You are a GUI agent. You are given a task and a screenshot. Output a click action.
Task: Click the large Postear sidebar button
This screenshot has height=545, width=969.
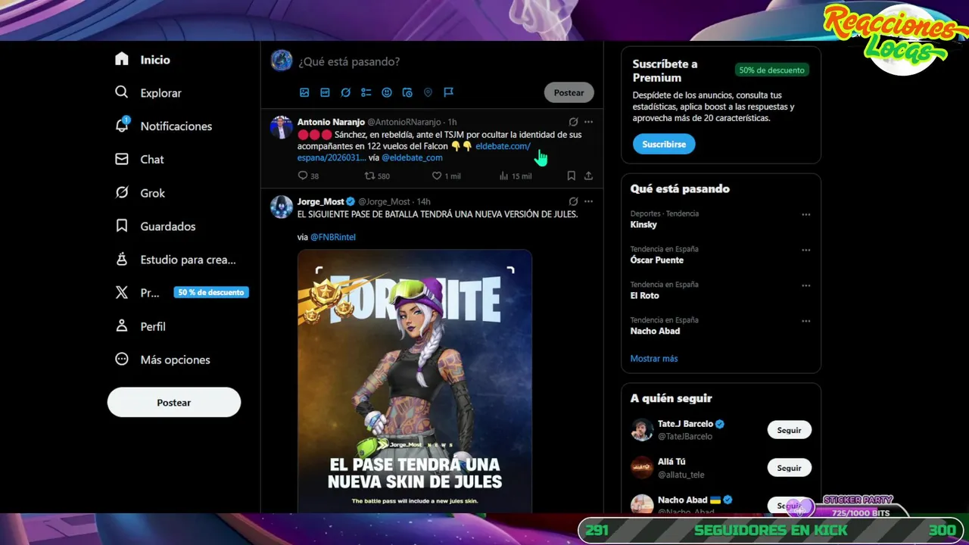174,403
